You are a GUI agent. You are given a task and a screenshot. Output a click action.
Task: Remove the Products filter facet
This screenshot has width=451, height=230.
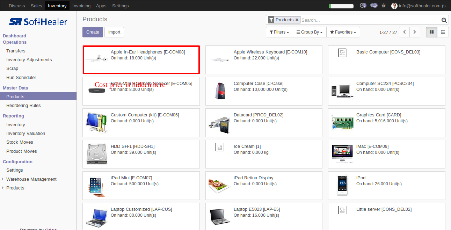pos(297,20)
